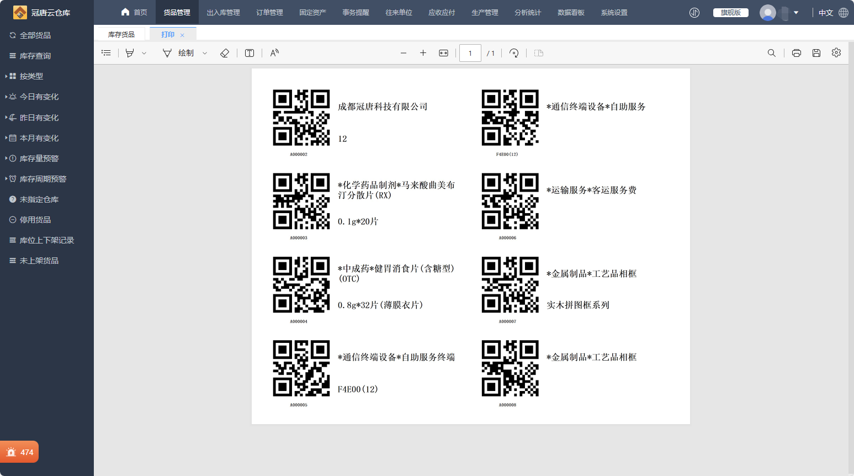This screenshot has width=854, height=476.
Task: Close the 打印 tab
Action: click(182, 35)
